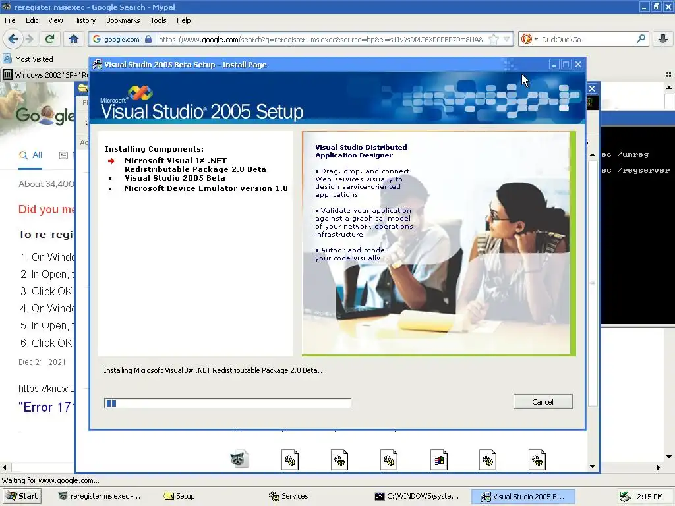Click "Visual Studio 2005 Beta" component text
Image resolution: width=675 pixels, height=506 pixels.
pos(175,178)
